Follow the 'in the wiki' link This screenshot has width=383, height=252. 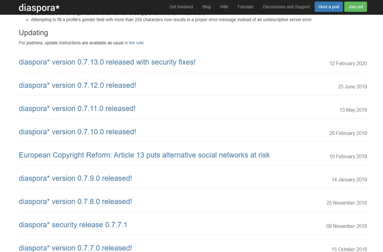(x=134, y=43)
